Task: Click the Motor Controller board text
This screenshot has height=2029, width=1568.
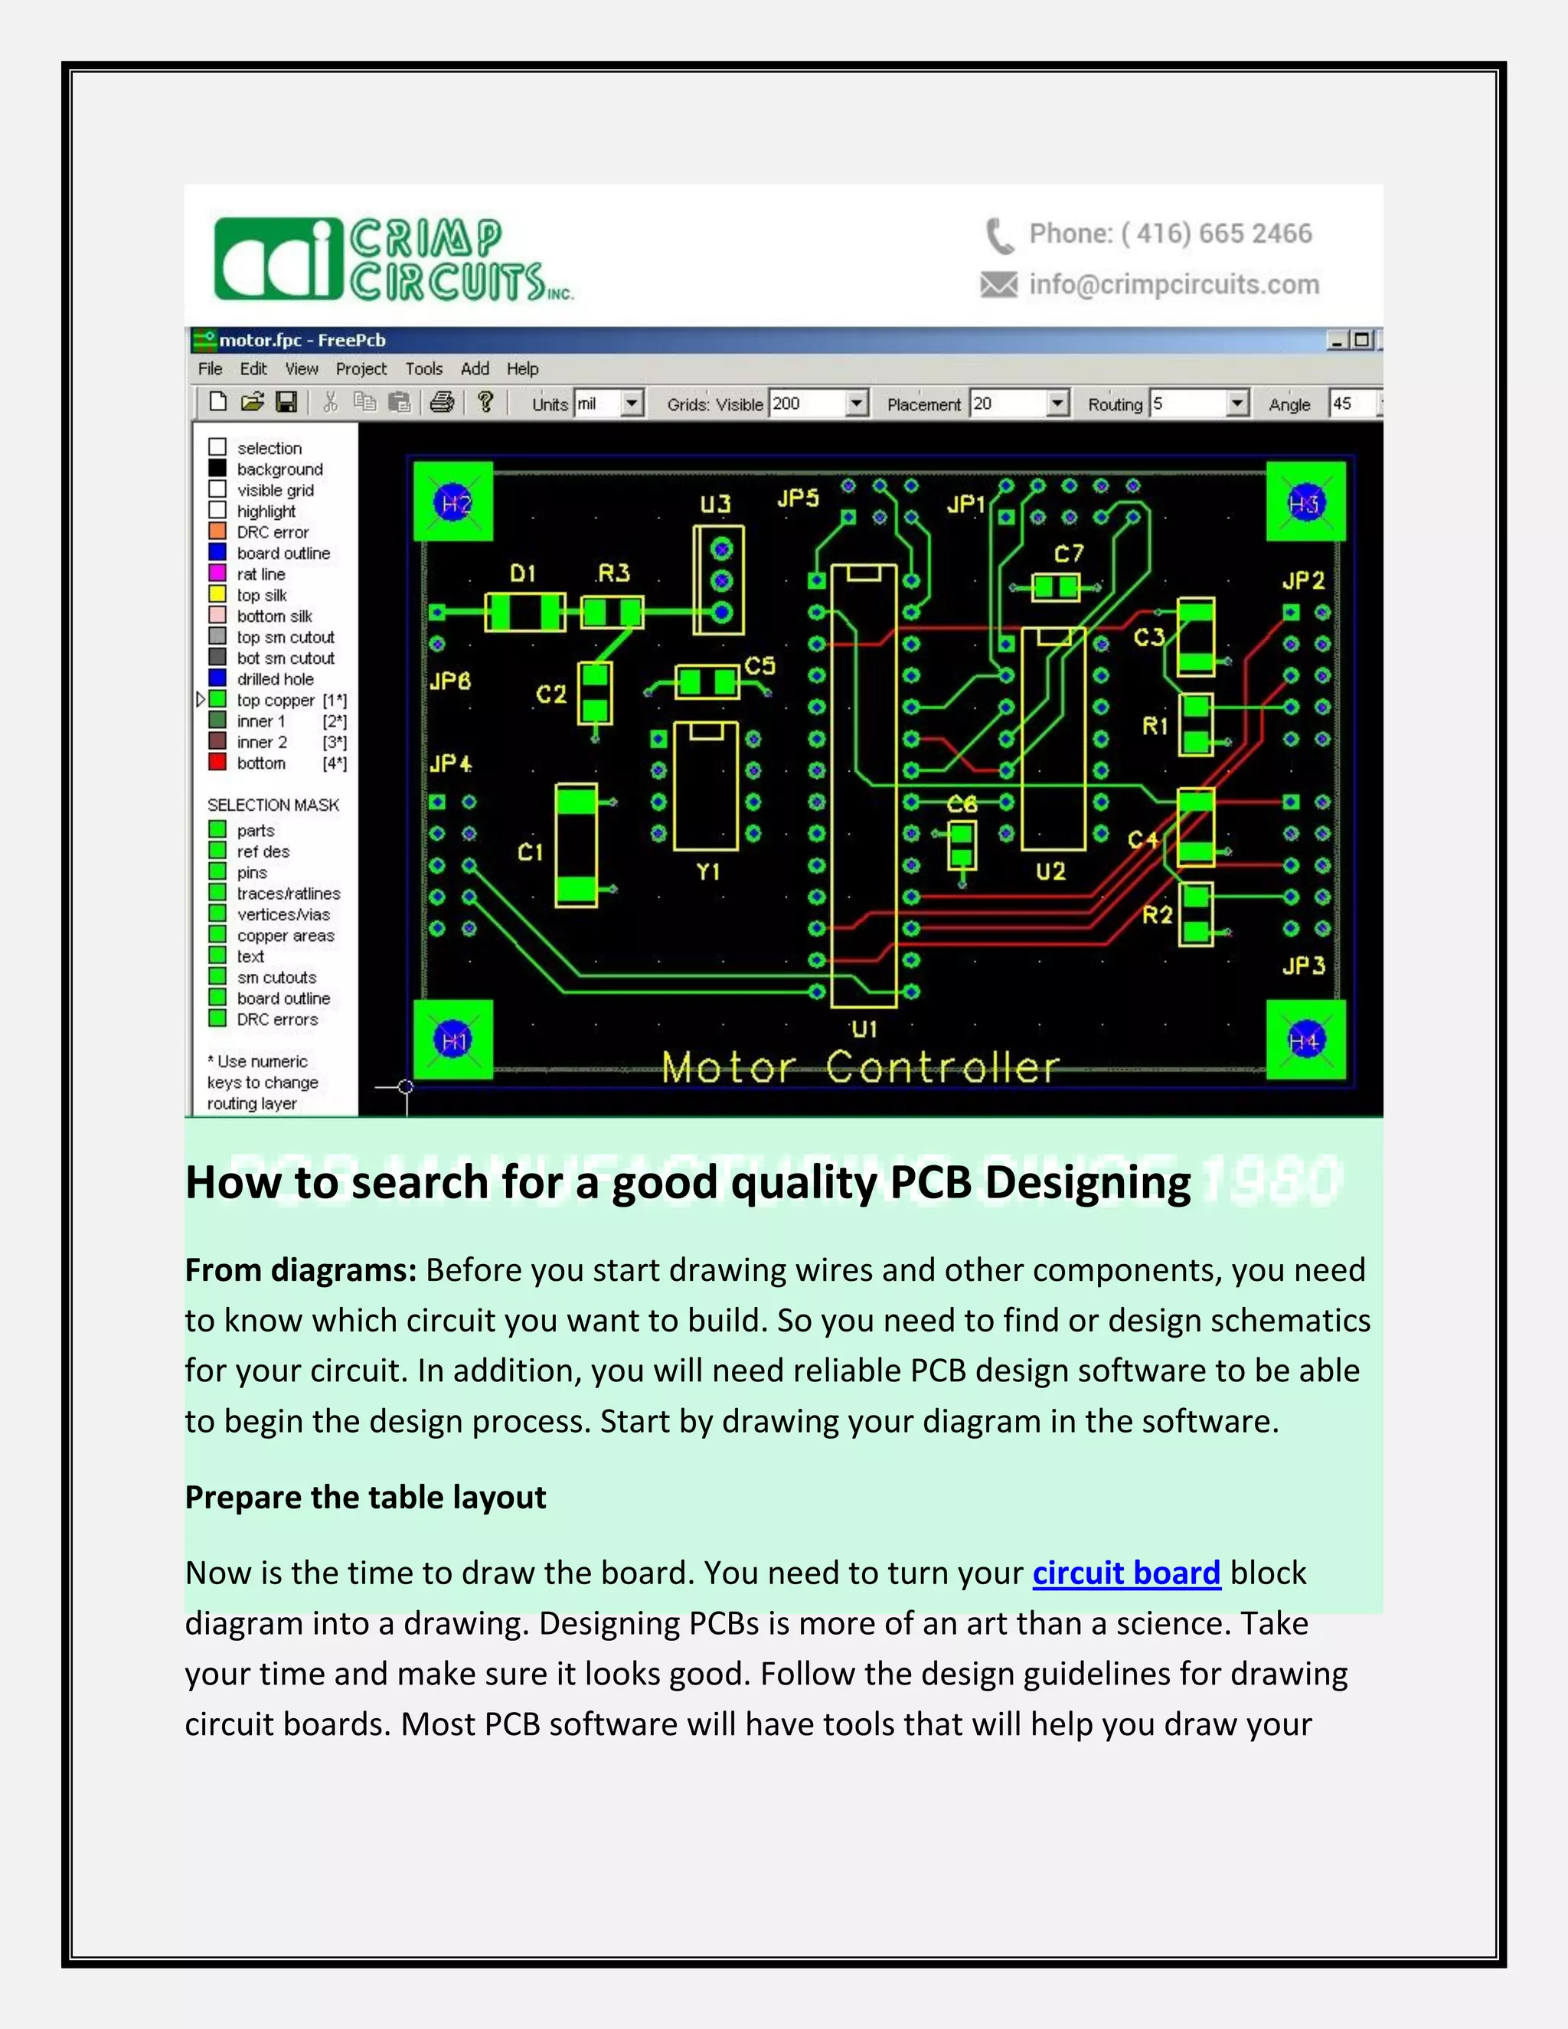Action: tap(860, 1067)
